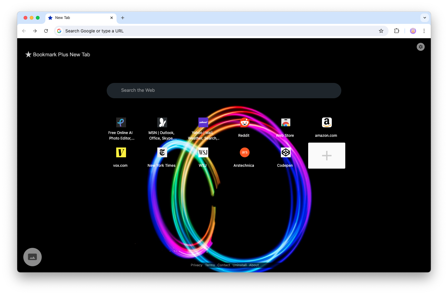Open the Contact link in footer
448x295 pixels.
click(224, 265)
